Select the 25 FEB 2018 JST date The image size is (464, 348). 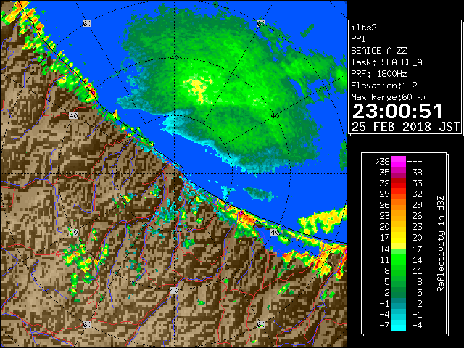pos(405,127)
